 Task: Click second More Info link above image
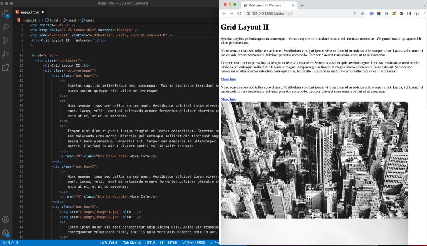228,99
